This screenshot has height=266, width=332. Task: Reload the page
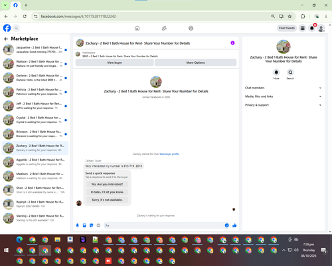25,16
